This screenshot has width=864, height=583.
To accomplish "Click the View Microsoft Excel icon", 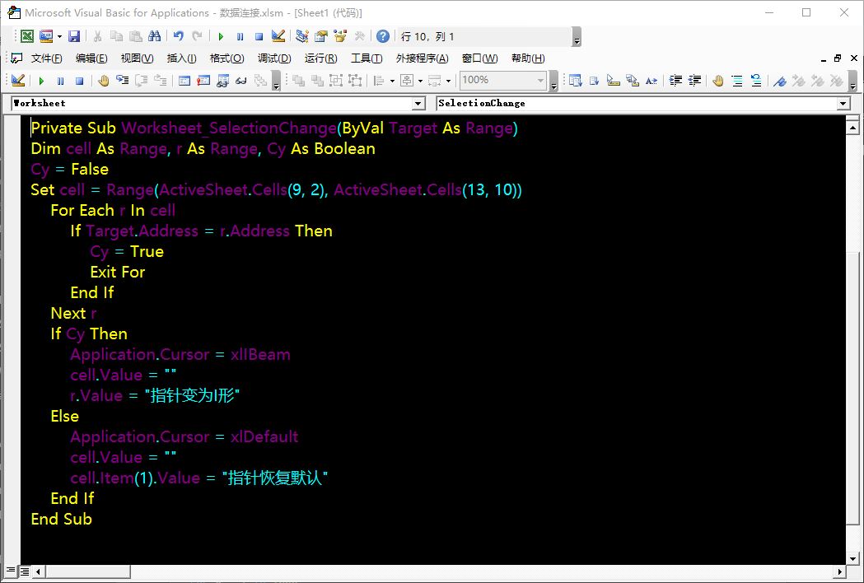I will [x=27, y=36].
